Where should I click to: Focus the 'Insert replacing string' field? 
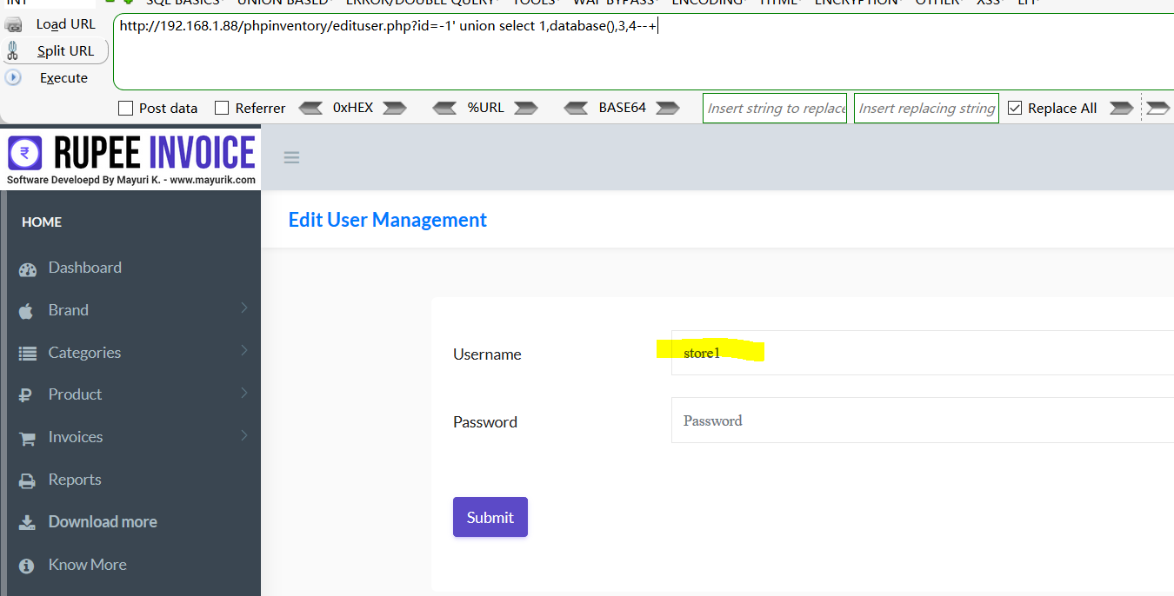(x=926, y=109)
